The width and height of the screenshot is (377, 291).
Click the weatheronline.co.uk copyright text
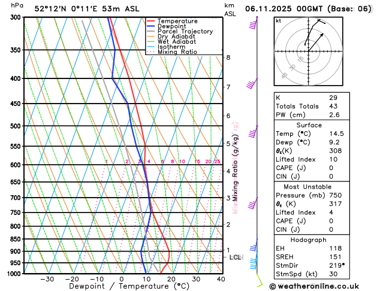(314, 286)
